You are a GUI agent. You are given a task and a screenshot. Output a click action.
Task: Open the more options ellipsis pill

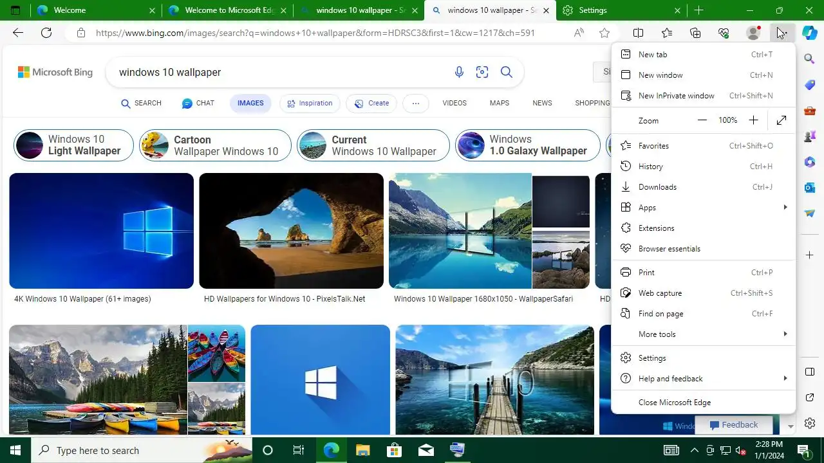[x=416, y=103]
